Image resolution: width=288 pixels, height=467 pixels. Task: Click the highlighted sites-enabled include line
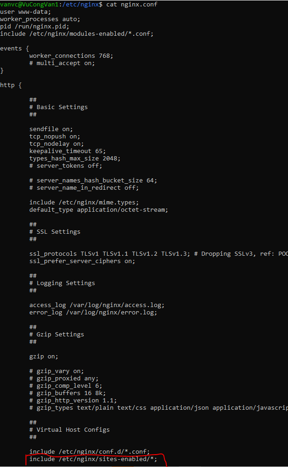coord(93,459)
